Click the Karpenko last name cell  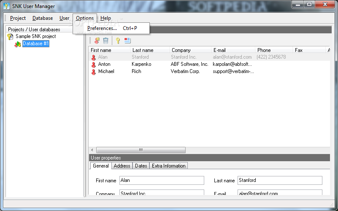(x=141, y=64)
